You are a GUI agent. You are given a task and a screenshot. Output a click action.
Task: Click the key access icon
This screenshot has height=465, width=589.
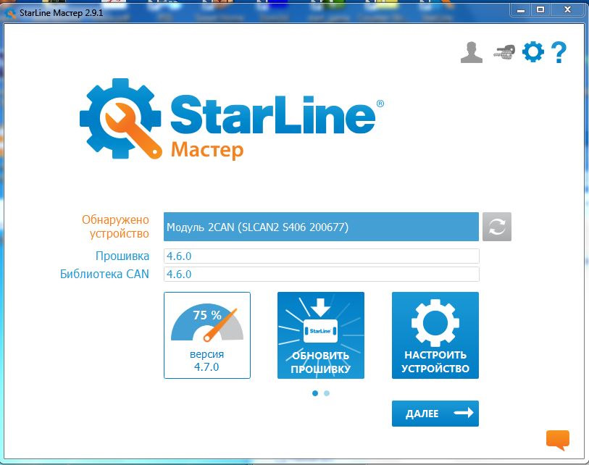pos(504,52)
